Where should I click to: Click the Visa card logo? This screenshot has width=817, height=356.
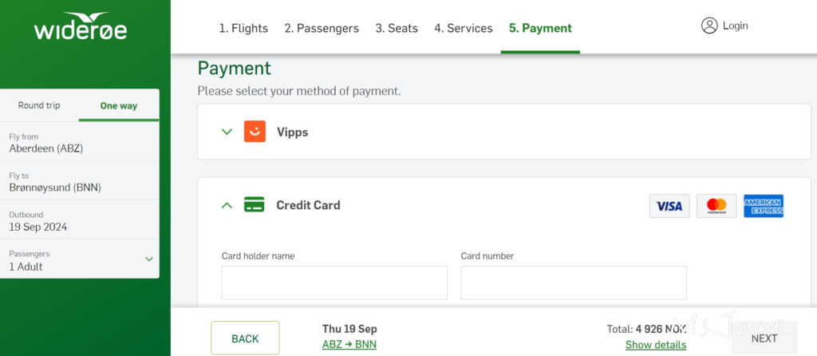pyautogui.click(x=669, y=206)
